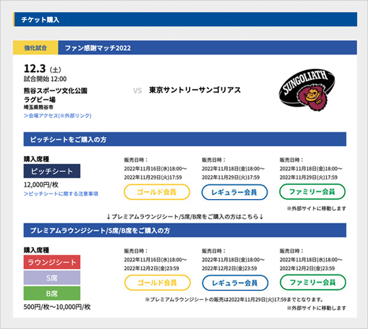Select the purple S席 seat label

point(52,278)
